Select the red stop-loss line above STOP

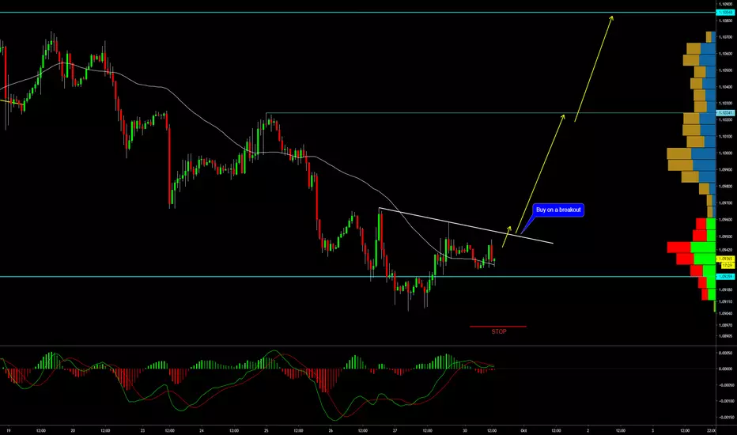click(497, 327)
